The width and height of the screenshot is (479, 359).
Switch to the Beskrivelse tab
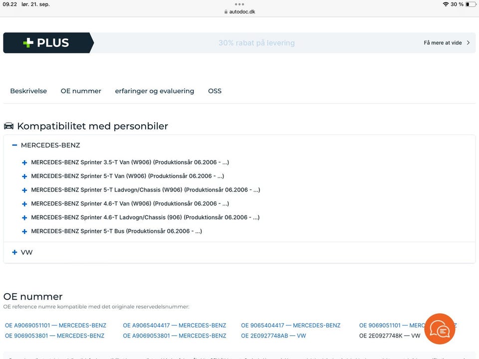click(x=28, y=91)
